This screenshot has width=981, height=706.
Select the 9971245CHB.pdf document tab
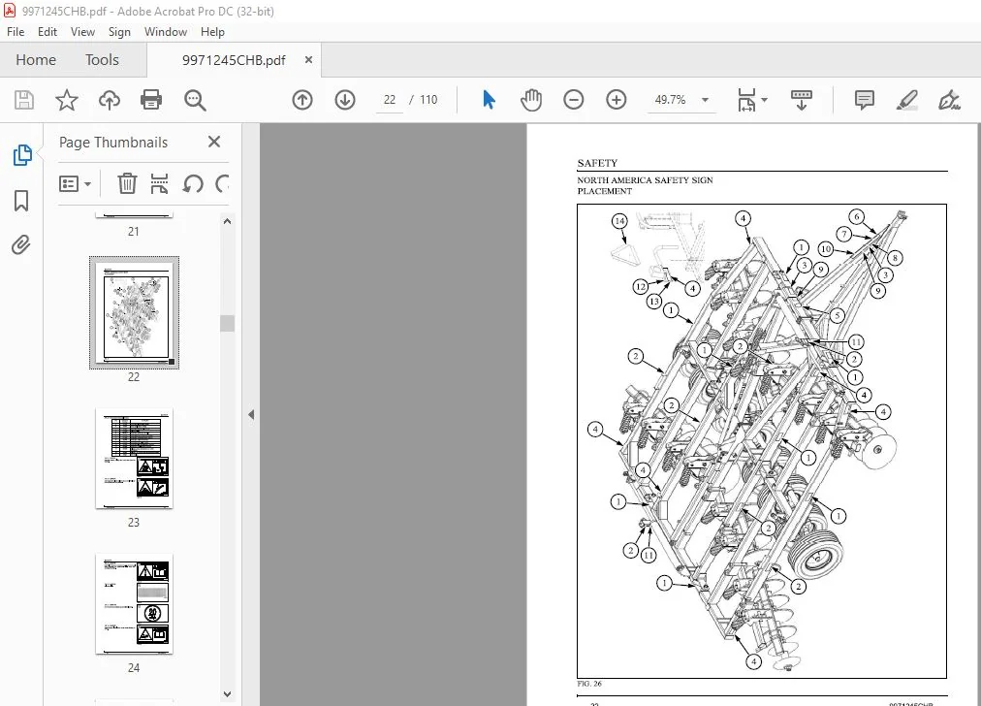click(x=234, y=60)
